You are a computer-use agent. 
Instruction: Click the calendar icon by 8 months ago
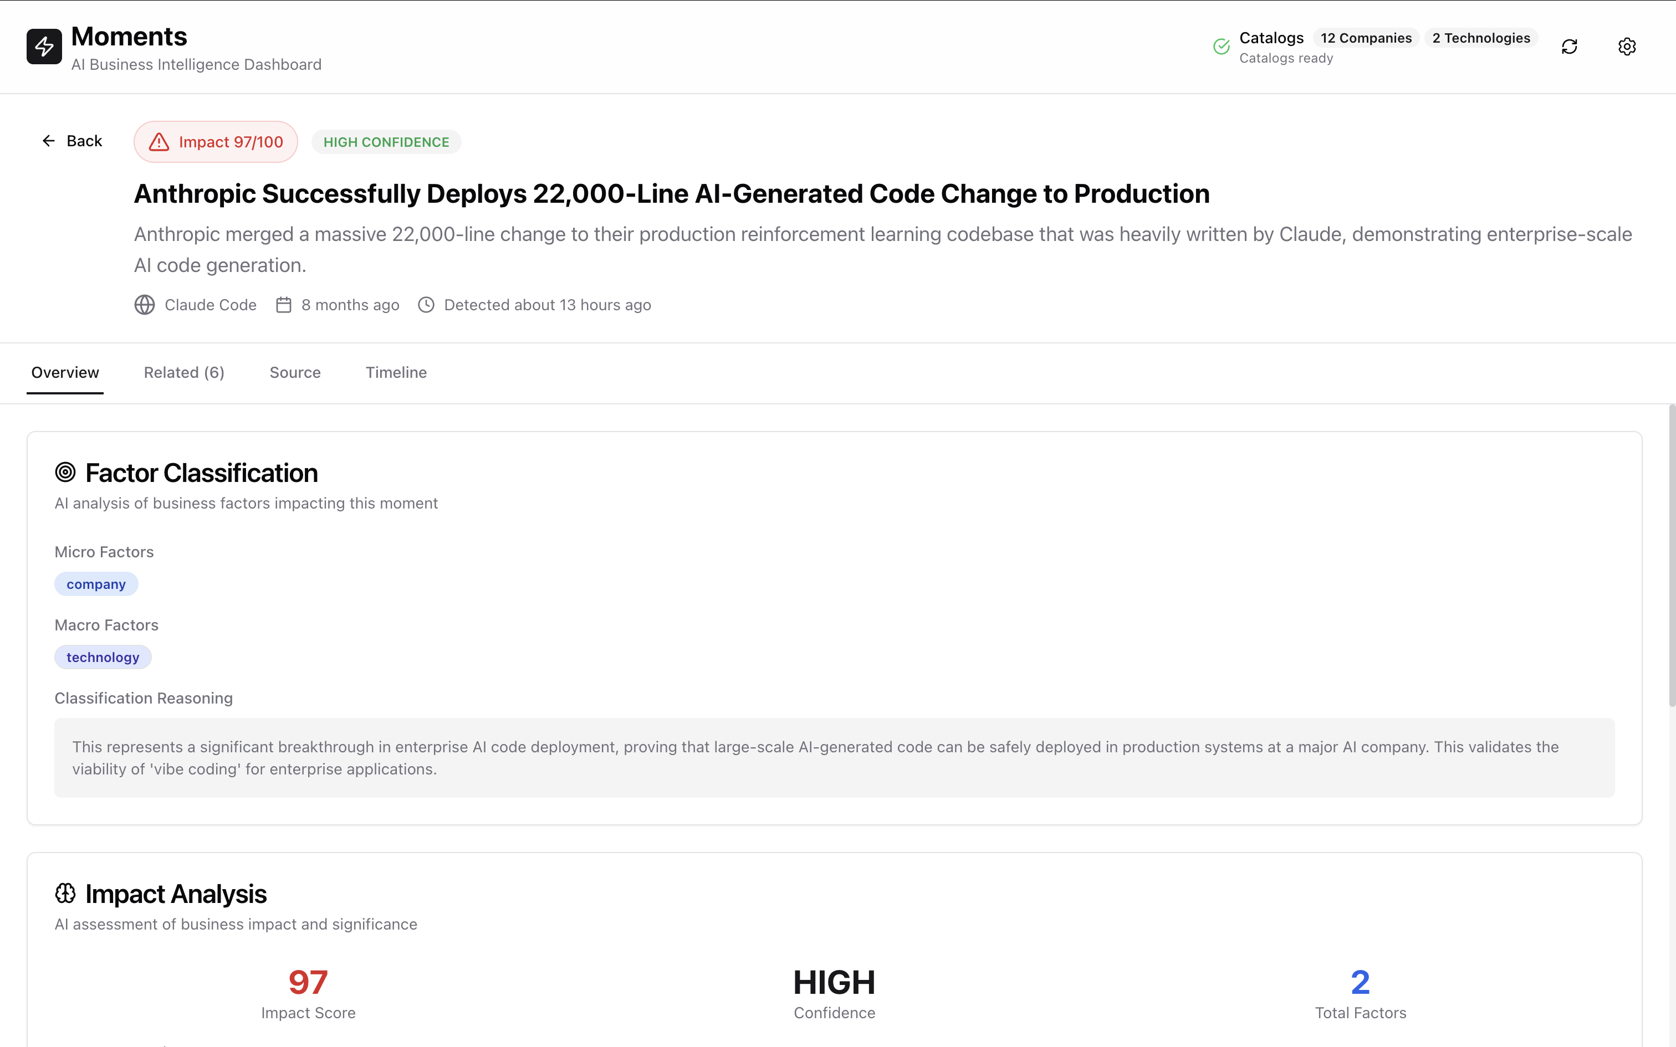284,305
